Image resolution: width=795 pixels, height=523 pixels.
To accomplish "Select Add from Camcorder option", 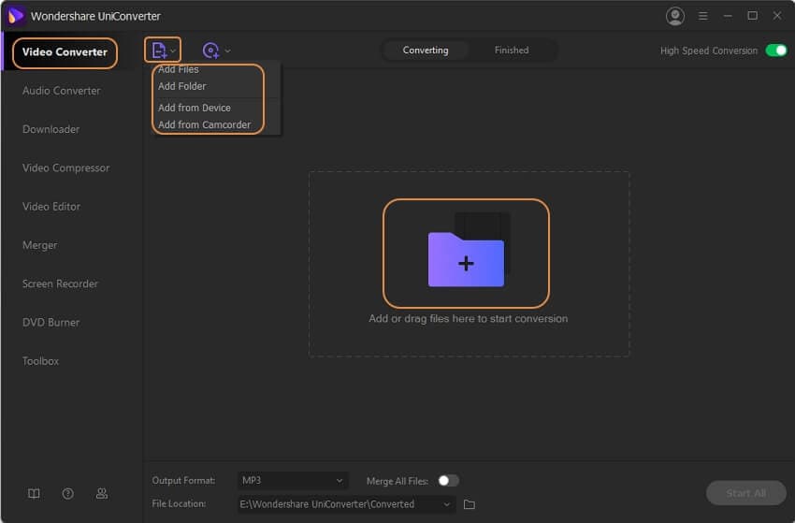I will (204, 124).
